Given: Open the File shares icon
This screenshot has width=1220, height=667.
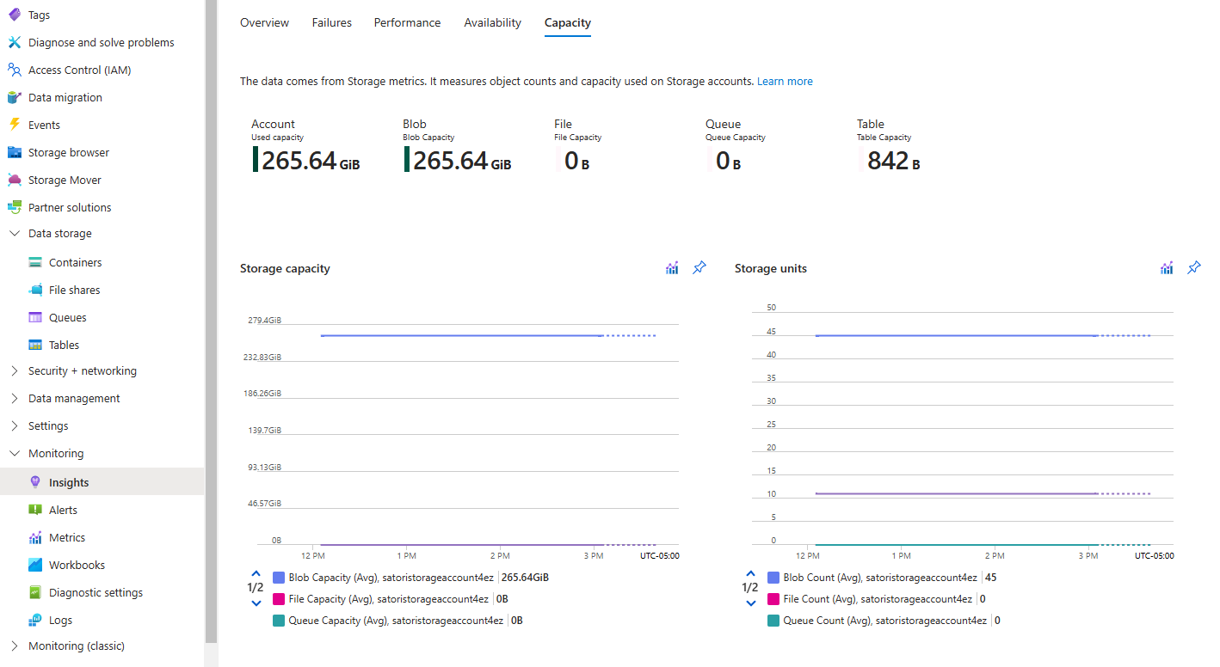Looking at the screenshot, I should 35,290.
